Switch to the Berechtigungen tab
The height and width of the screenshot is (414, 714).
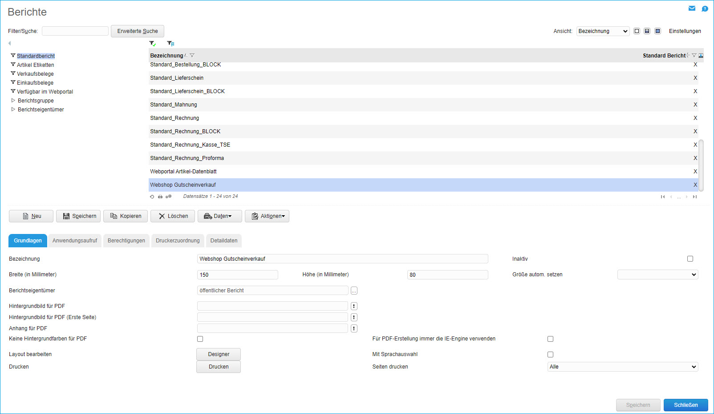pyautogui.click(x=126, y=241)
